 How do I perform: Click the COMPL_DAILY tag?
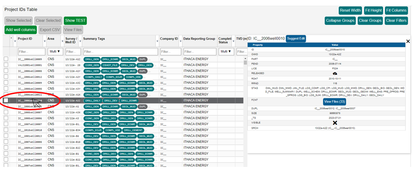point(93,77)
